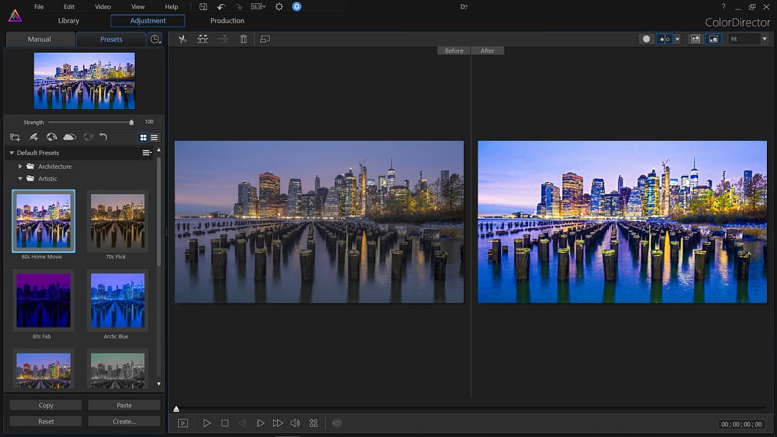Click the cloud presets icon
Screen dimensions: 777x437
(69, 137)
